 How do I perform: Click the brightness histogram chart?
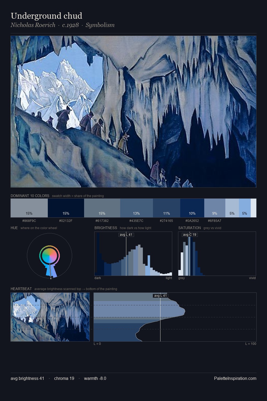(133, 254)
